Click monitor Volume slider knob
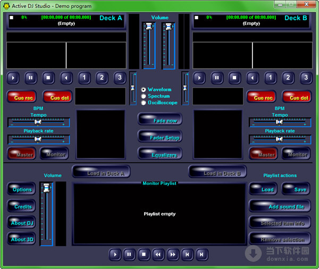319x269 pixels. tap(47, 188)
